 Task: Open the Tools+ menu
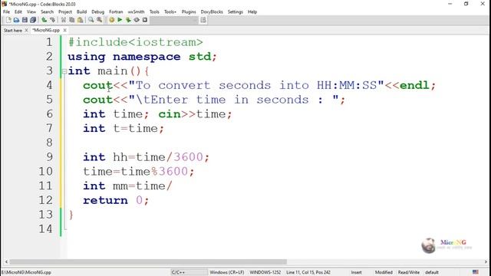[x=170, y=12]
